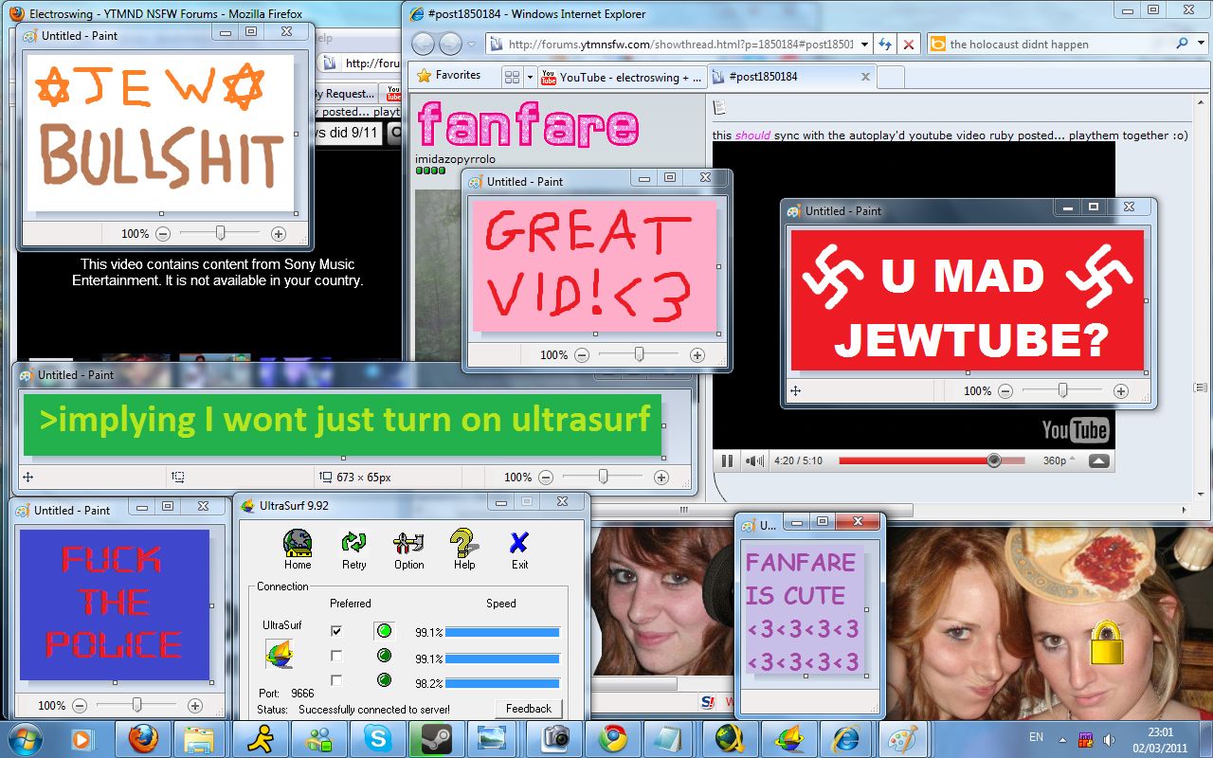
Task: Zoom out in the pink-canvas Paint window
Action: (x=582, y=355)
